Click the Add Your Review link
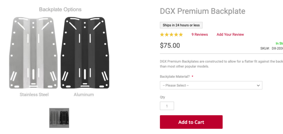This screenshot has width=283, height=134. pyautogui.click(x=230, y=35)
